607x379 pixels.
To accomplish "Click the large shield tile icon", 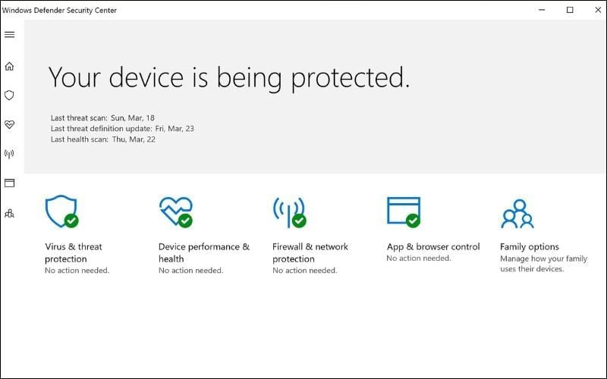I will pyautogui.click(x=61, y=211).
